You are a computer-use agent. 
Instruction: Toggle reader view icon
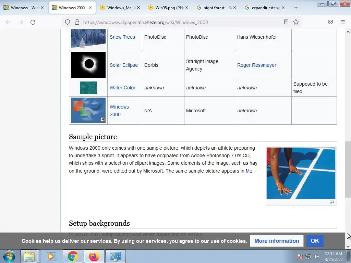(x=286, y=22)
